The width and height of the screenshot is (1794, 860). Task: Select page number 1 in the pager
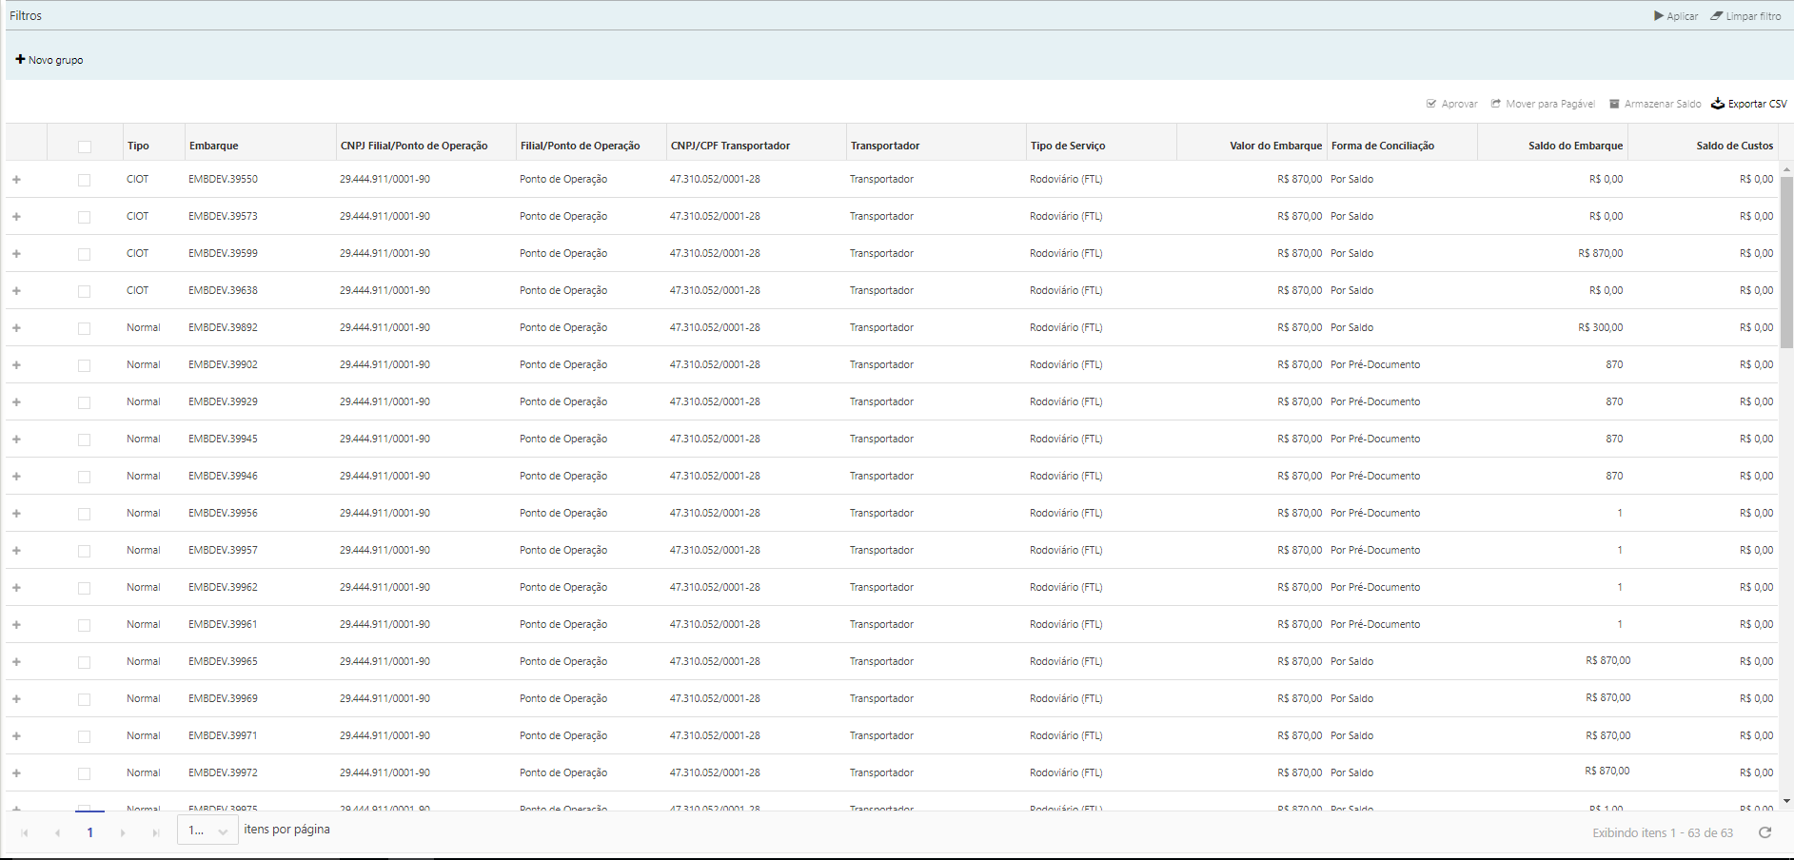tap(90, 832)
